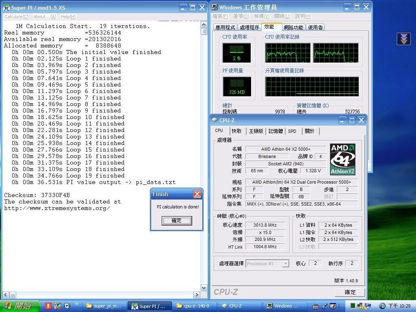
Task: Expand the quick launch overflow chevron
Action: click(x=77, y=303)
